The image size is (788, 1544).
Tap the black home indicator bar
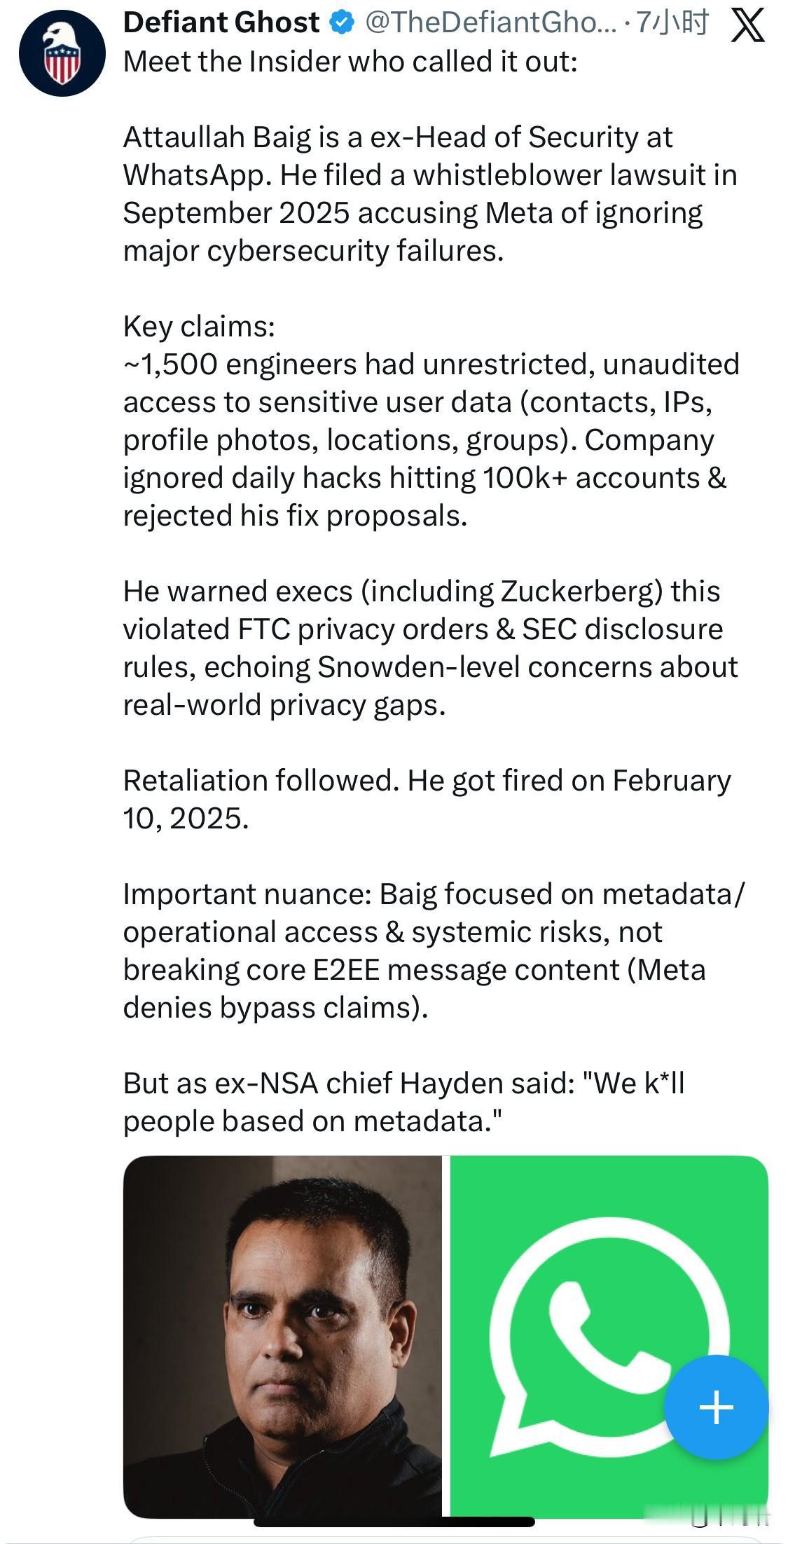click(394, 1522)
